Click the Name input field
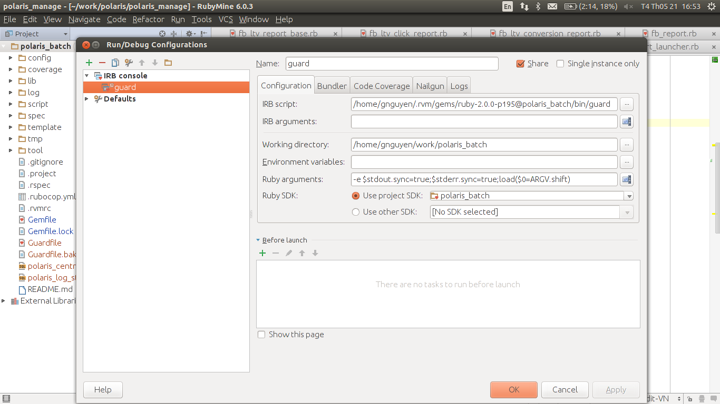The image size is (720, 404). click(392, 64)
